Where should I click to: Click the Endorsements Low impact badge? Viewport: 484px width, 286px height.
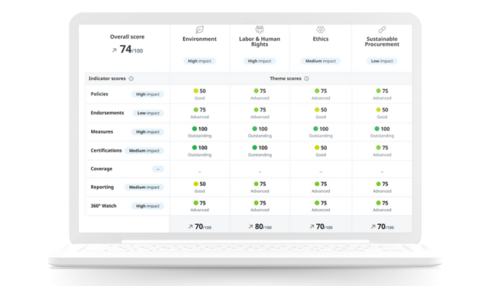coord(148,113)
